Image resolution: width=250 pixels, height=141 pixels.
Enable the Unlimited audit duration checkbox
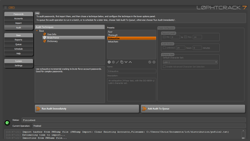point(164,48)
